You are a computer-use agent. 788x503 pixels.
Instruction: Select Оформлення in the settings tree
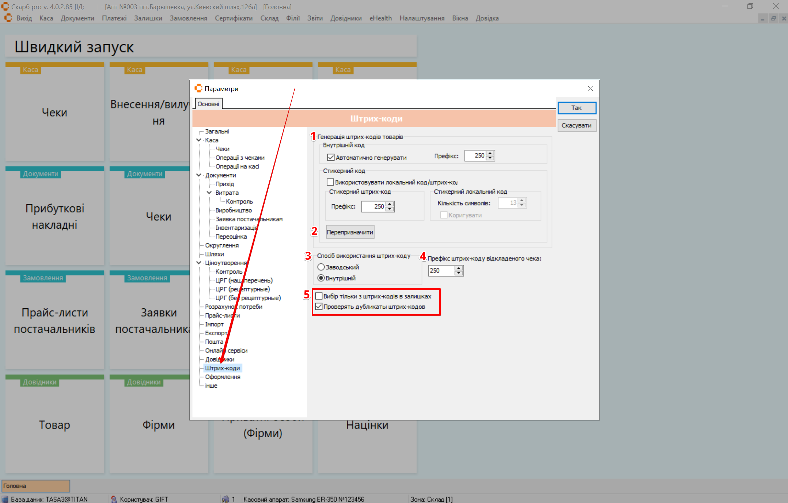coord(222,377)
